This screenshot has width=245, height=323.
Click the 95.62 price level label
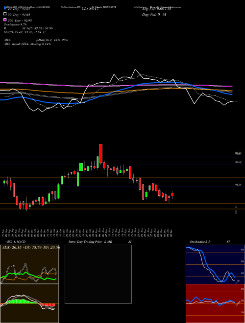[x=239, y=162]
